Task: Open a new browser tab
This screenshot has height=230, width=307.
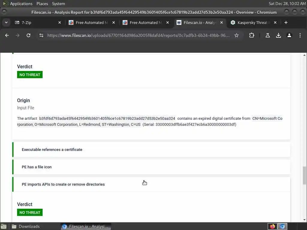Action: [286, 22]
